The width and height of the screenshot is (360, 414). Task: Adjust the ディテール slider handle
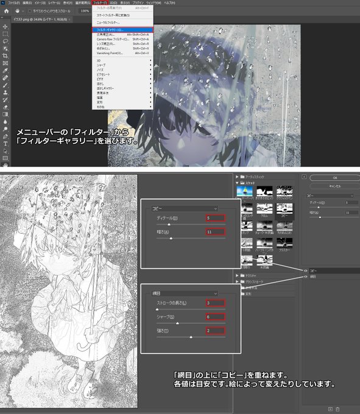pos(318,208)
